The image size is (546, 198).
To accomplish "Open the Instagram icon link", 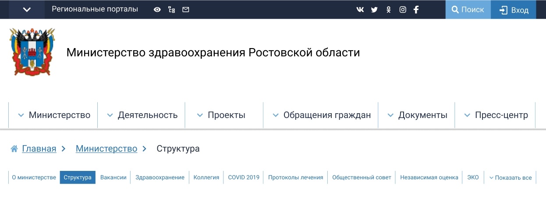I will [x=403, y=10].
